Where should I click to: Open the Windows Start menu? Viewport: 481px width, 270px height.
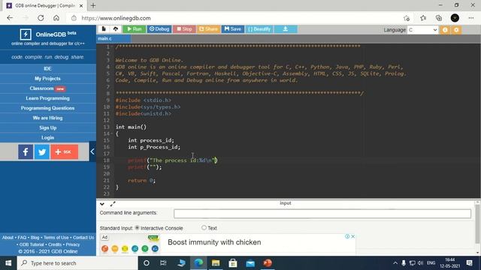[x=8, y=263]
